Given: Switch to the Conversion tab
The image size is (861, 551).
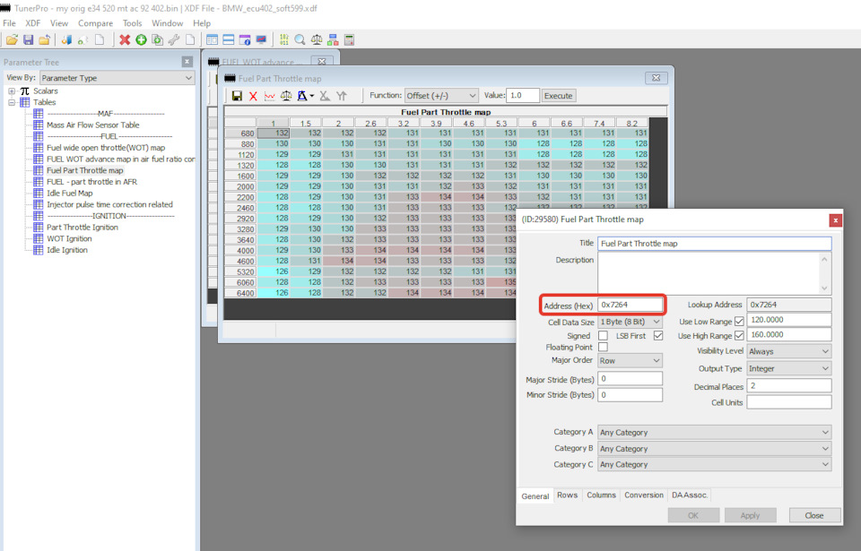Looking at the screenshot, I should [x=644, y=495].
